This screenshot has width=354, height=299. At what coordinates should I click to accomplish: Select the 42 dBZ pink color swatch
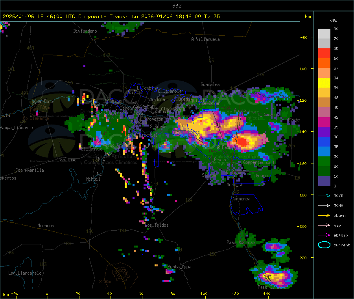324,122
